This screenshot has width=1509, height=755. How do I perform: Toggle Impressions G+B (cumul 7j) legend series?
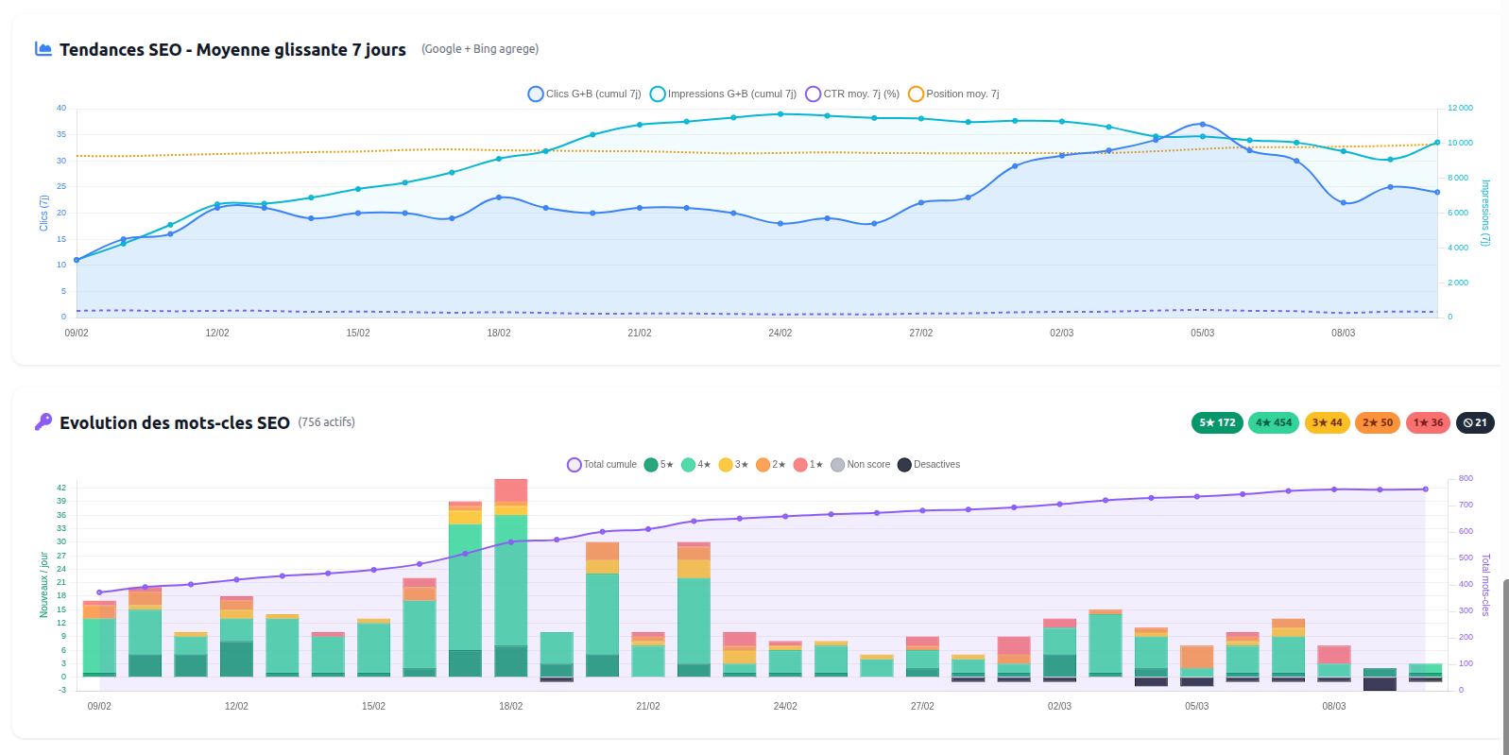tap(723, 94)
